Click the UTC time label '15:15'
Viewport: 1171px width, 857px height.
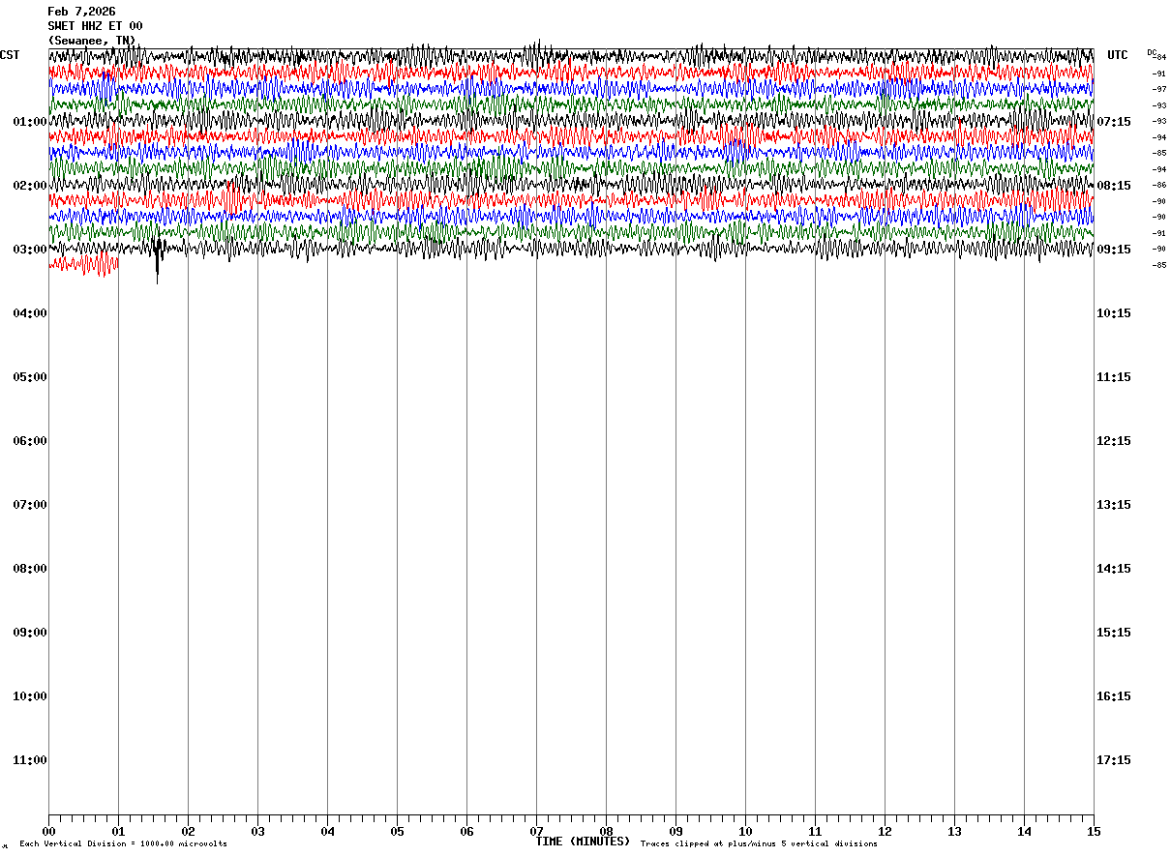[1114, 633]
